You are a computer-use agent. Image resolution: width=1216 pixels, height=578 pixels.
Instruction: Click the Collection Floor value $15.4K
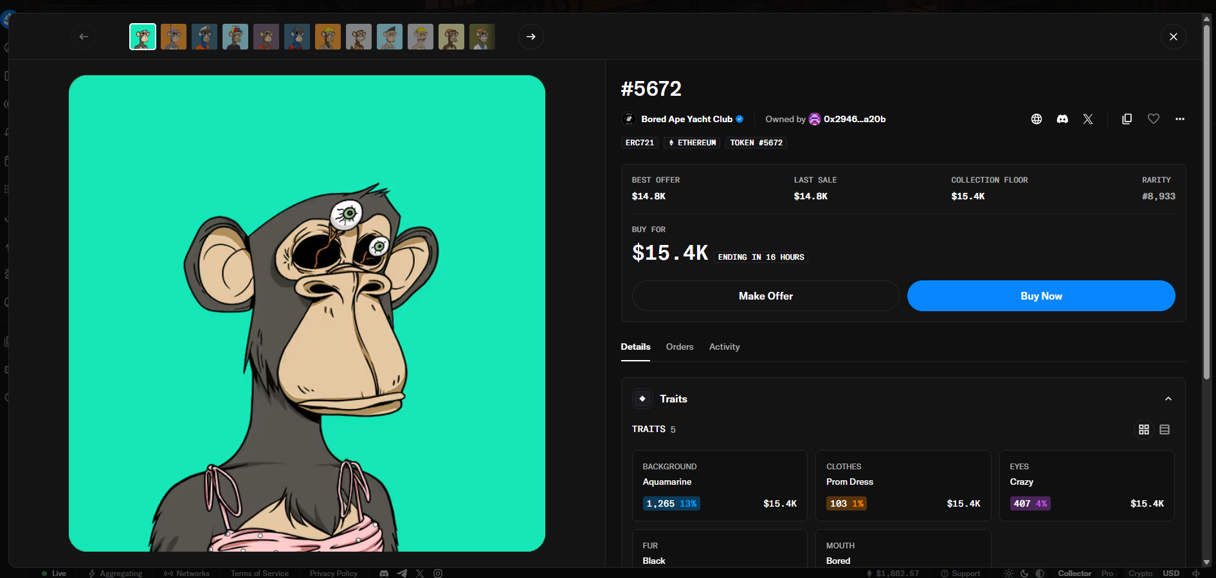click(x=968, y=196)
